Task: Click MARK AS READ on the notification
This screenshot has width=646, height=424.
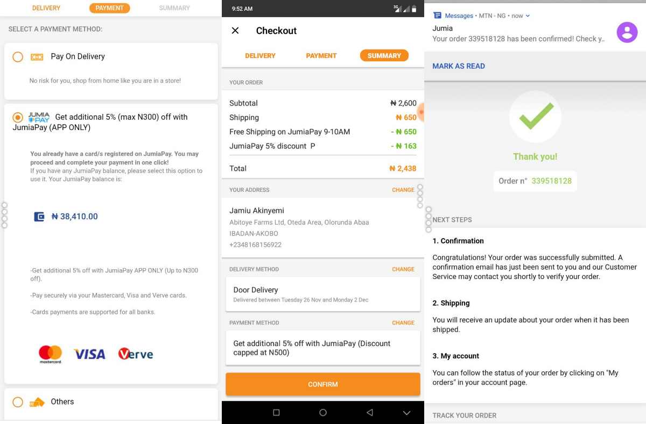Action: (459, 66)
